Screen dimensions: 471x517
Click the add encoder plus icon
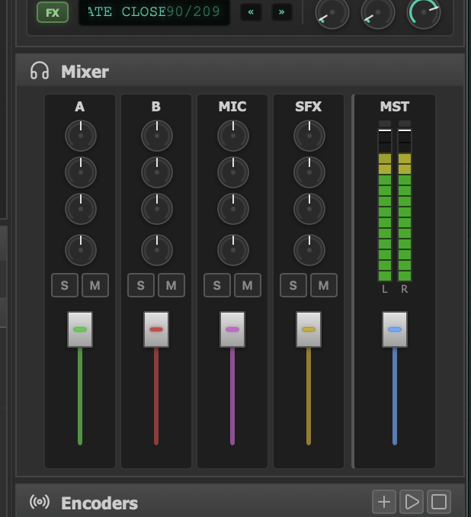point(384,502)
